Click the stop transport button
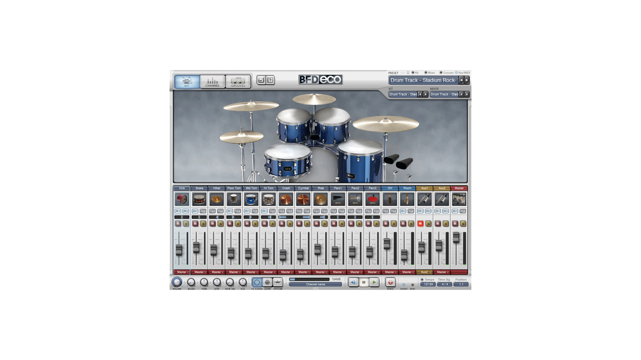The width and height of the screenshot is (641, 360). click(x=364, y=282)
